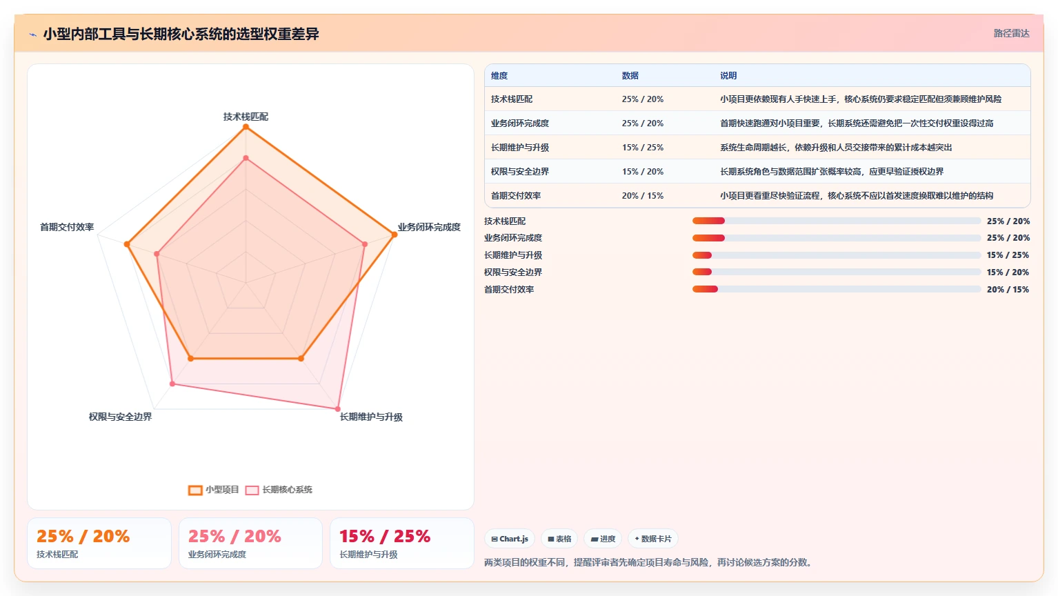
Task: Click the footer note starting 两类项目的权重不同
Action: click(649, 563)
